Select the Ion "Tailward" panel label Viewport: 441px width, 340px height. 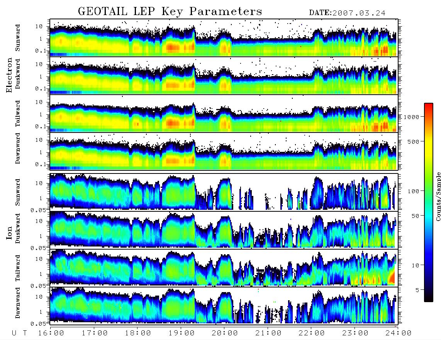point(18,268)
